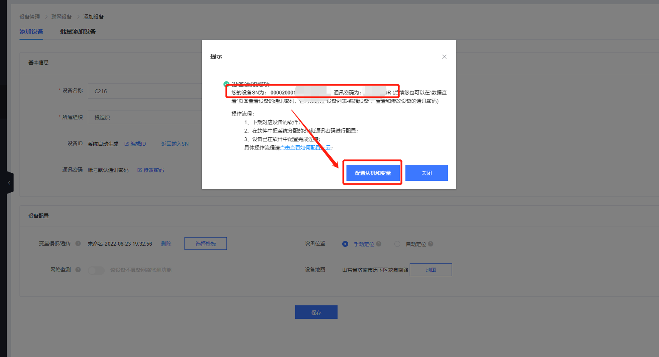The height and width of the screenshot is (357, 659).
Task: Click help icon beside 手动定位
Action: coord(379,244)
